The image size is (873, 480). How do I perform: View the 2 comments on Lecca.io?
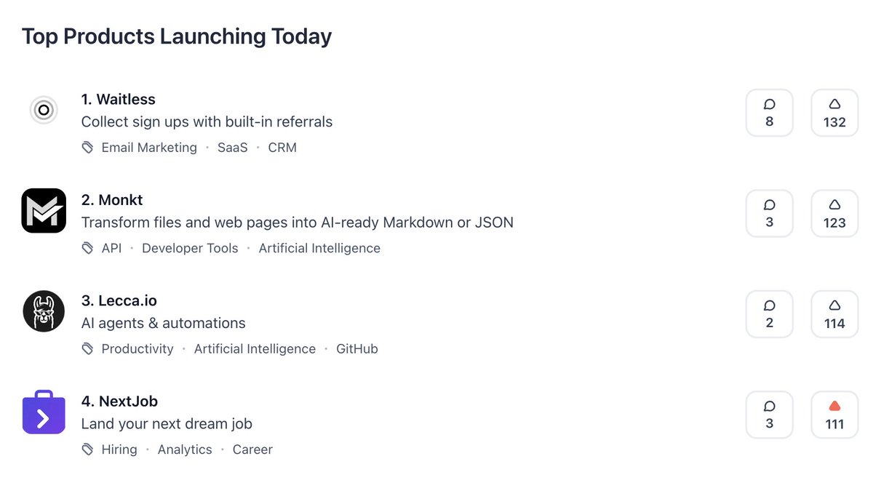click(x=770, y=314)
